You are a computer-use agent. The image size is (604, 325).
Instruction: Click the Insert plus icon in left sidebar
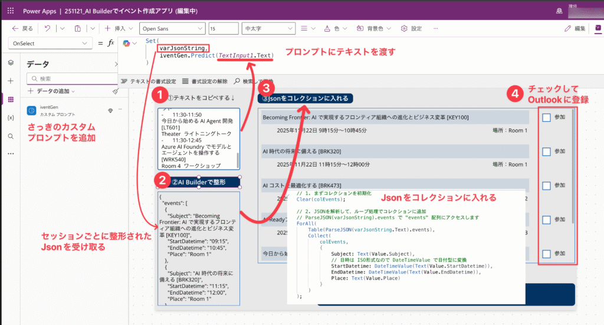(11, 81)
